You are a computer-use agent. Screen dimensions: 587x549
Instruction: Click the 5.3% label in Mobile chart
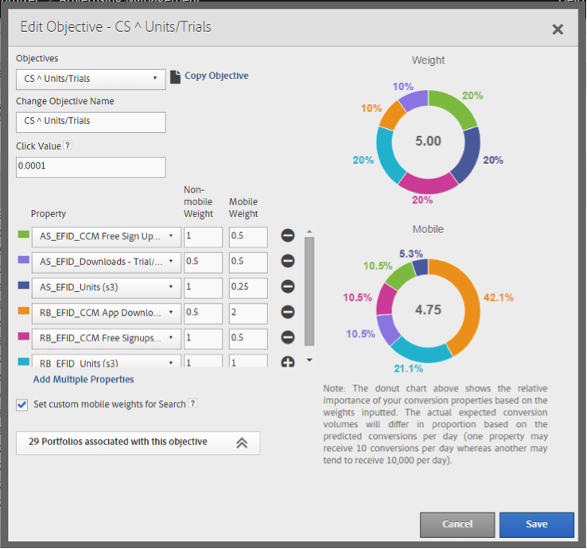(410, 254)
